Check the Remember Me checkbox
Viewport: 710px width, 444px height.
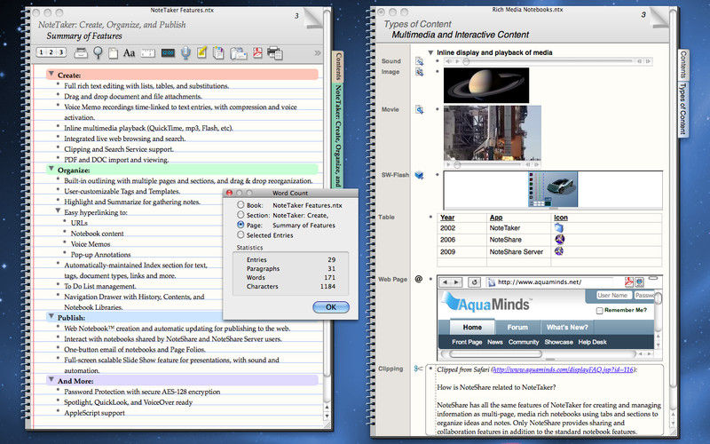[x=600, y=311]
